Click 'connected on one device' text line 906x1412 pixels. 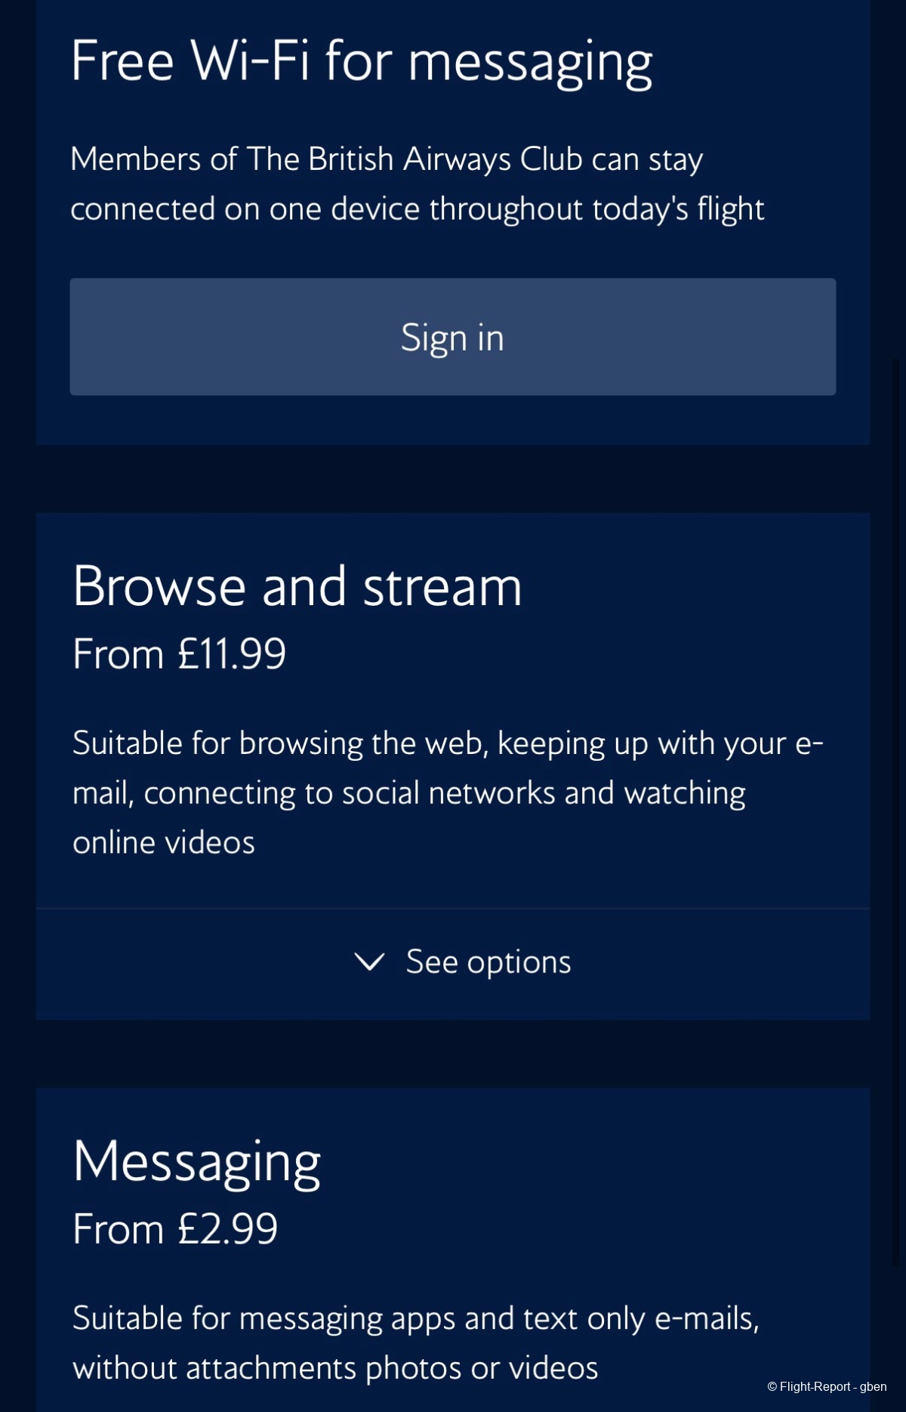coord(418,209)
